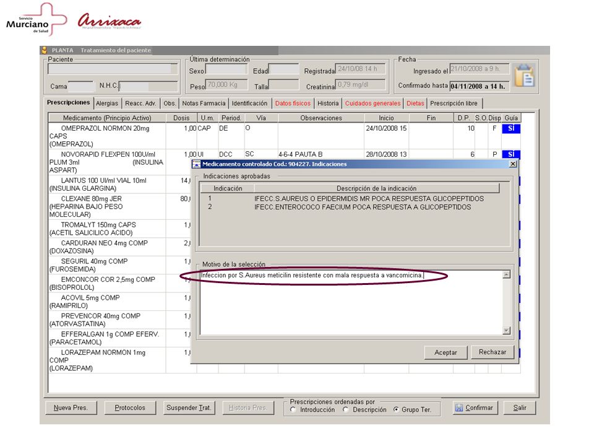
Task: Switch to the Obs. tab
Action: [170, 103]
